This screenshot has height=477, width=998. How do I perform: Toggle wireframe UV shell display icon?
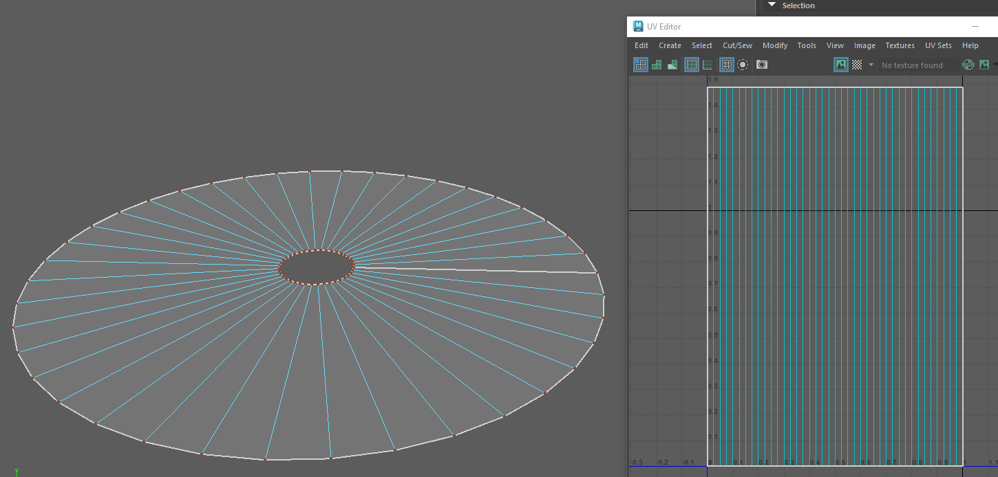[641, 65]
